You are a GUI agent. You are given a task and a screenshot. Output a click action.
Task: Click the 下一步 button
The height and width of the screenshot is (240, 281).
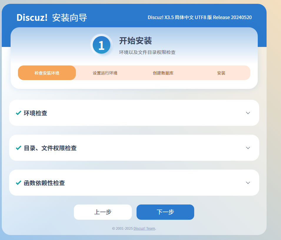point(165,212)
